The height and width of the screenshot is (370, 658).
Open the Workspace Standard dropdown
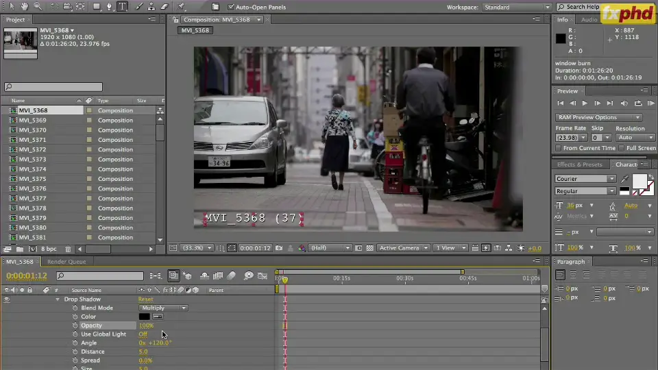click(516, 7)
